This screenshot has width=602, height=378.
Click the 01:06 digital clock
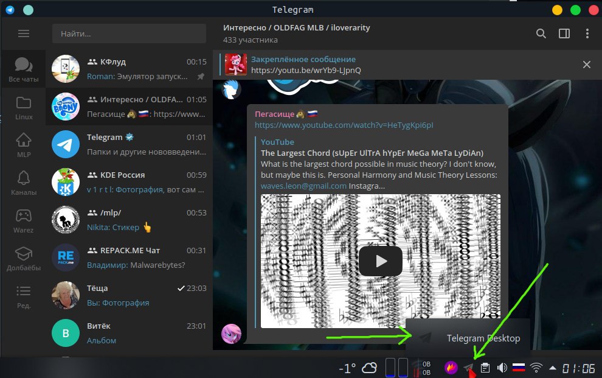click(578, 368)
